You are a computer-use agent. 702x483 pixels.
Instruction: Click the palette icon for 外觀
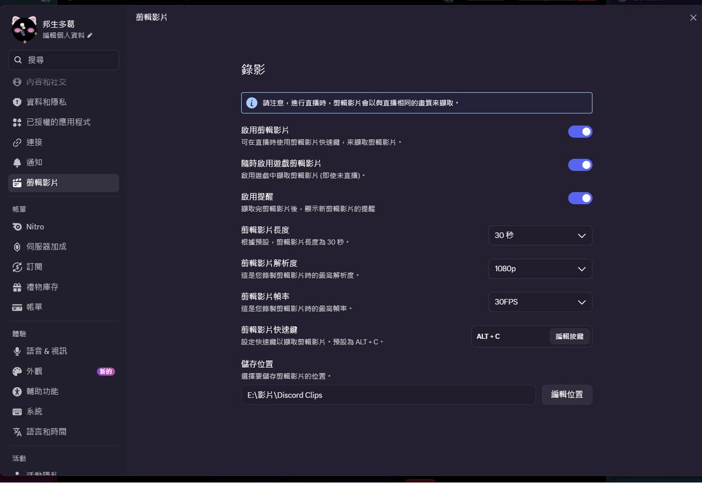17,372
